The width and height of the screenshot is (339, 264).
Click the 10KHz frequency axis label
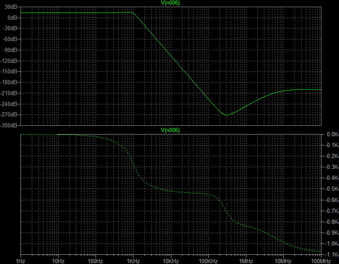171,261
